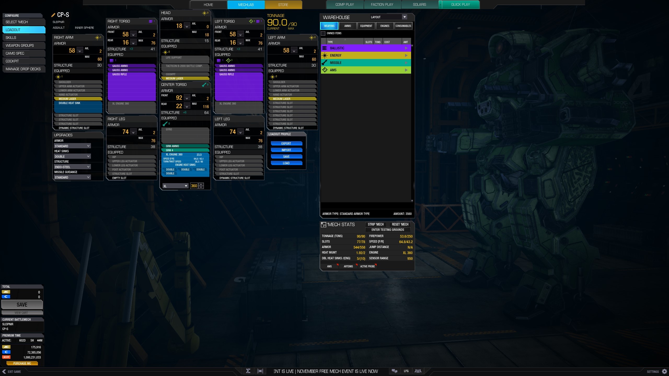Click the social group icon on bottom bar

pos(418,371)
